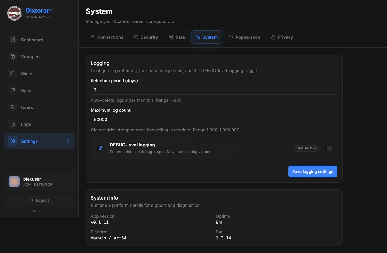This screenshot has width=387, height=253.
Task: Click the plug icon on Connections tab
Action: click(93, 37)
